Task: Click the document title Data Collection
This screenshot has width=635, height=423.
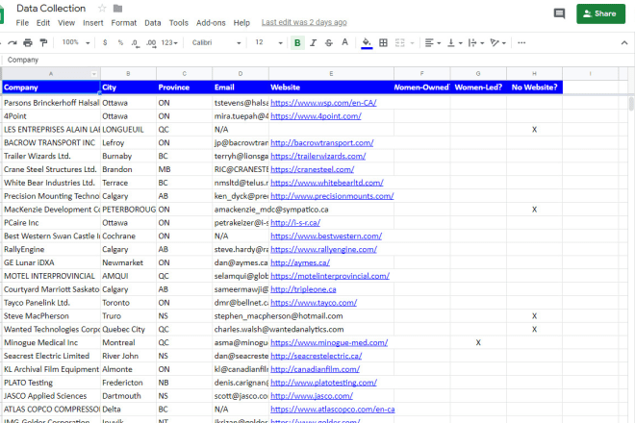Action: pos(51,8)
